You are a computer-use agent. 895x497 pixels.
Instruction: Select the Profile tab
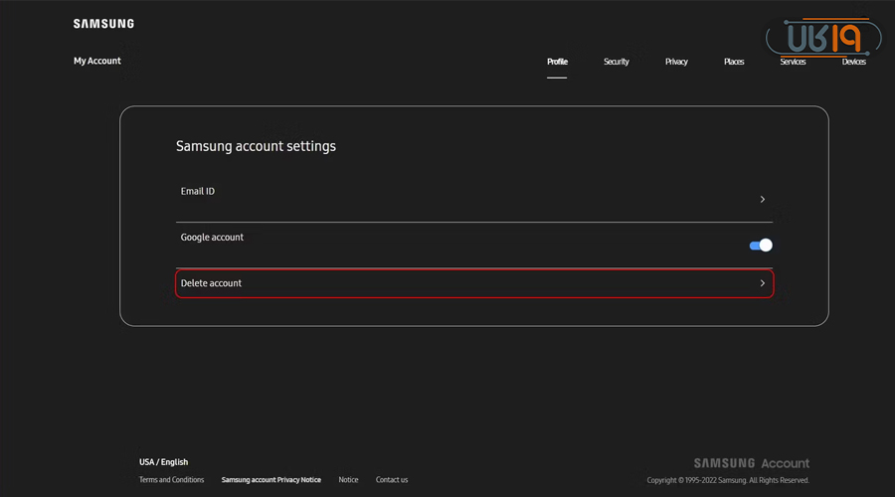point(557,62)
